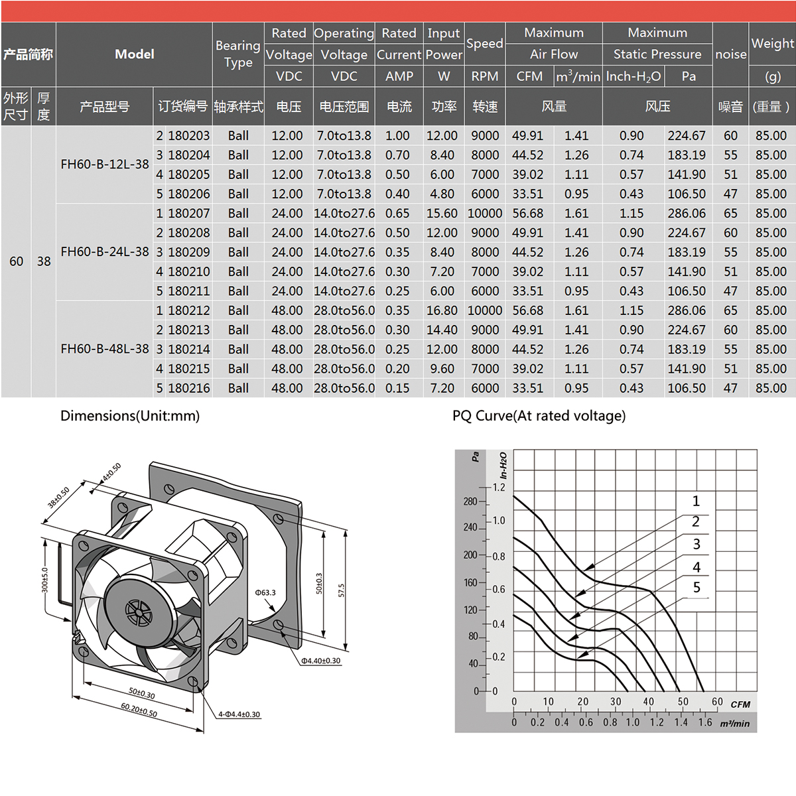Click model name "FH60-B-24L-38"
The height and width of the screenshot is (796, 796).
tap(105, 252)
